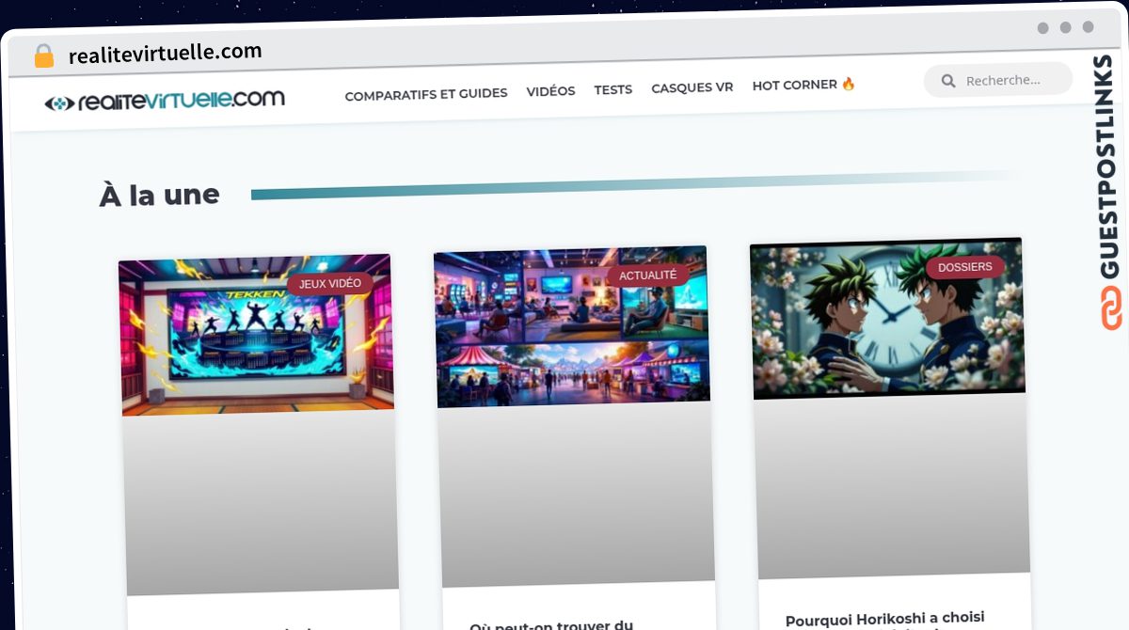Screen dimensions: 1129x630
Task: Open the Tests menu item
Action: 612,89
